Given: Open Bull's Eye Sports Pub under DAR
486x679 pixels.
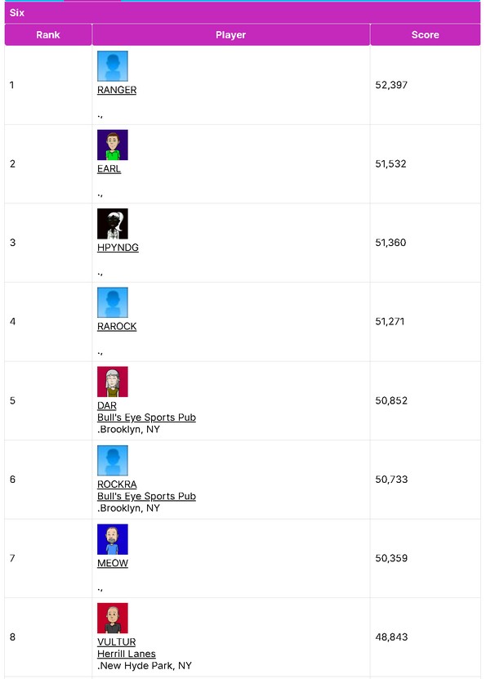Looking at the screenshot, I should pos(147,418).
